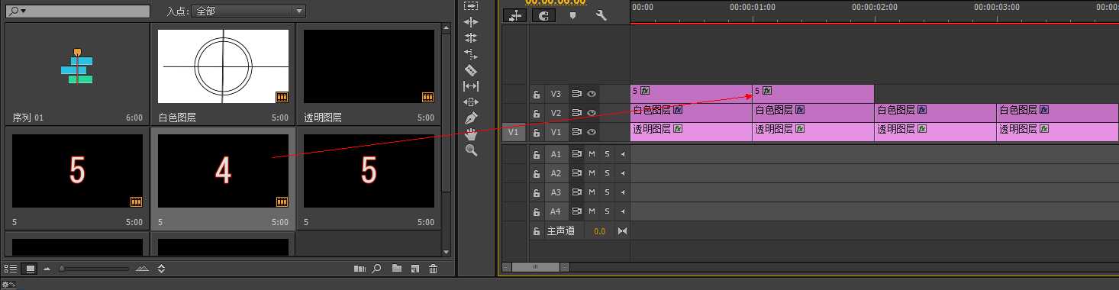This screenshot has width=1119, height=290.
Task: Click the master track 主声道 output icon
Action: click(622, 230)
